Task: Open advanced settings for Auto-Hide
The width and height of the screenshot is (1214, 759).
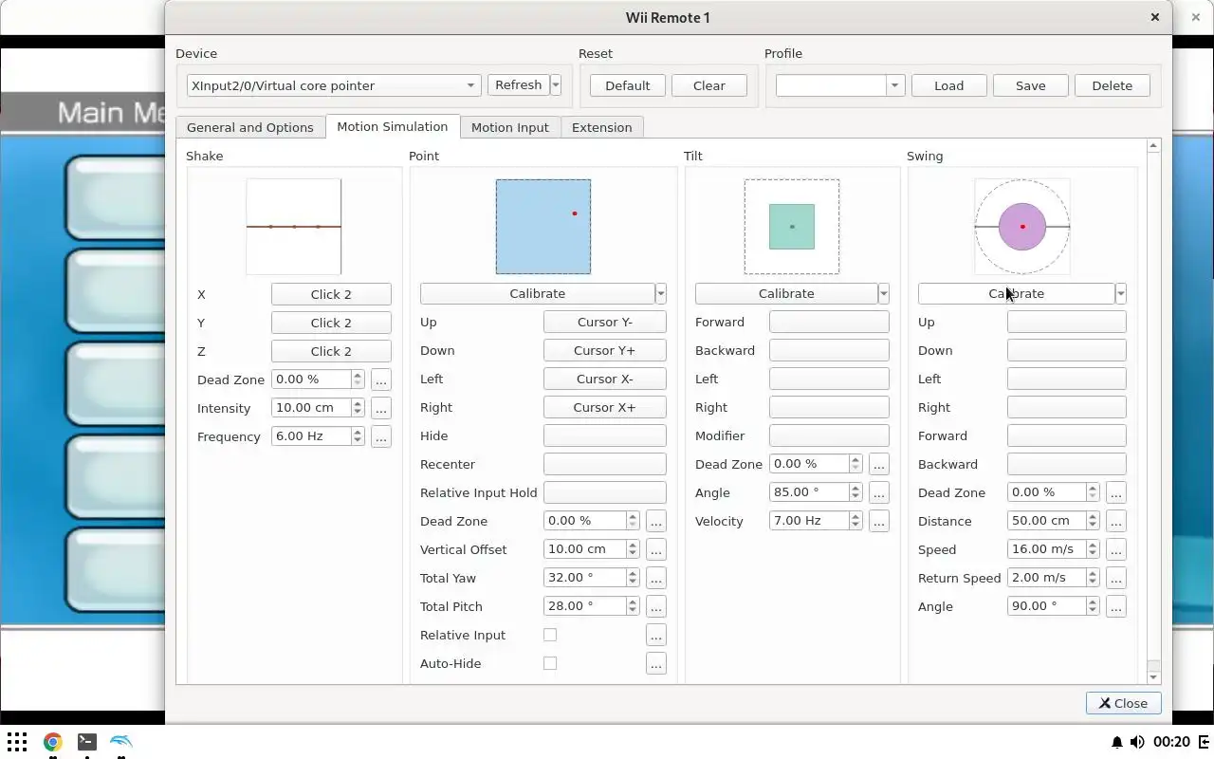Action: click(x=656, y=663)
